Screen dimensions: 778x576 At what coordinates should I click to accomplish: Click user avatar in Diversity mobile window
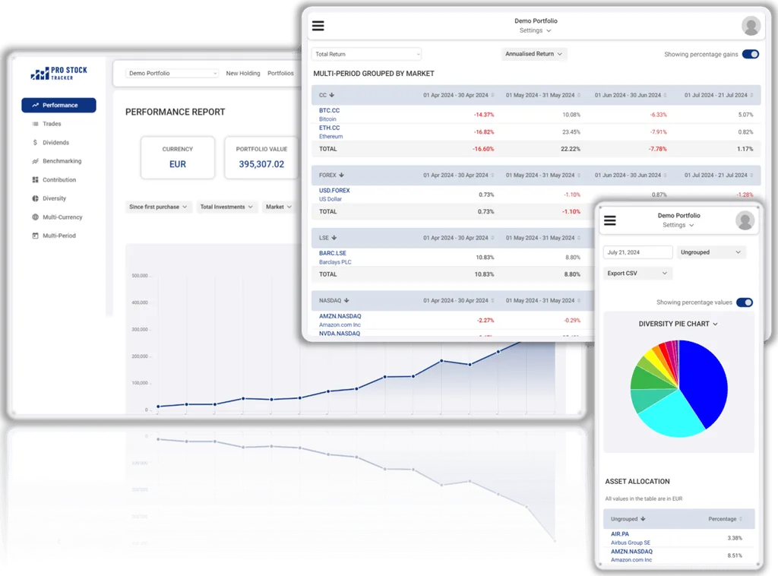tap(745, 220)
